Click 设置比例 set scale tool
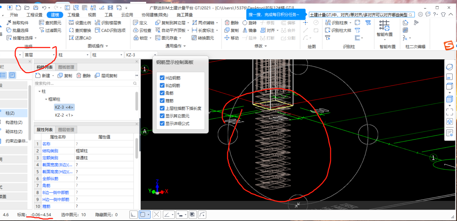 pyautogui.click(x=80, y=23)
